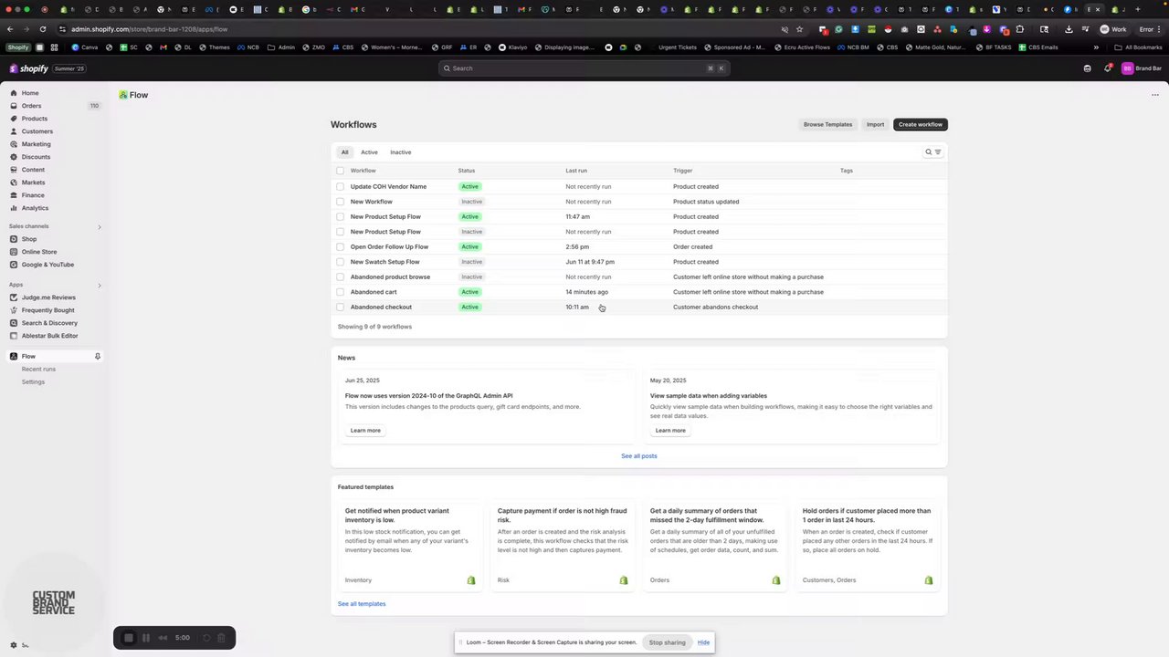Open Finance section
1169x657 pixels.
(33, 195)
